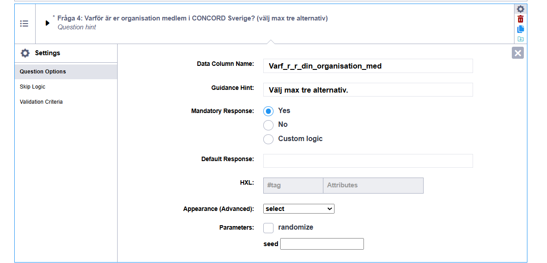
Task: Click the question settings gear icon
Action: click(x=520, y=9)
